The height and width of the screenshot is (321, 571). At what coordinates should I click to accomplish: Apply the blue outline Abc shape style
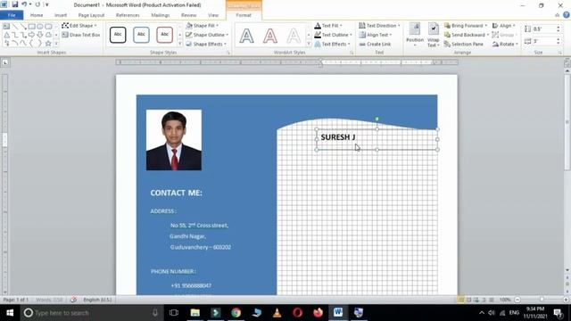[x=141, y=35]
